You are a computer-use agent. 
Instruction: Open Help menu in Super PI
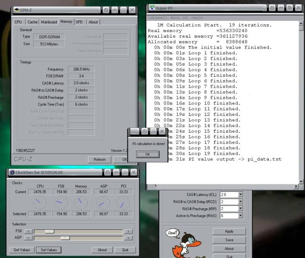coord(197,18)
